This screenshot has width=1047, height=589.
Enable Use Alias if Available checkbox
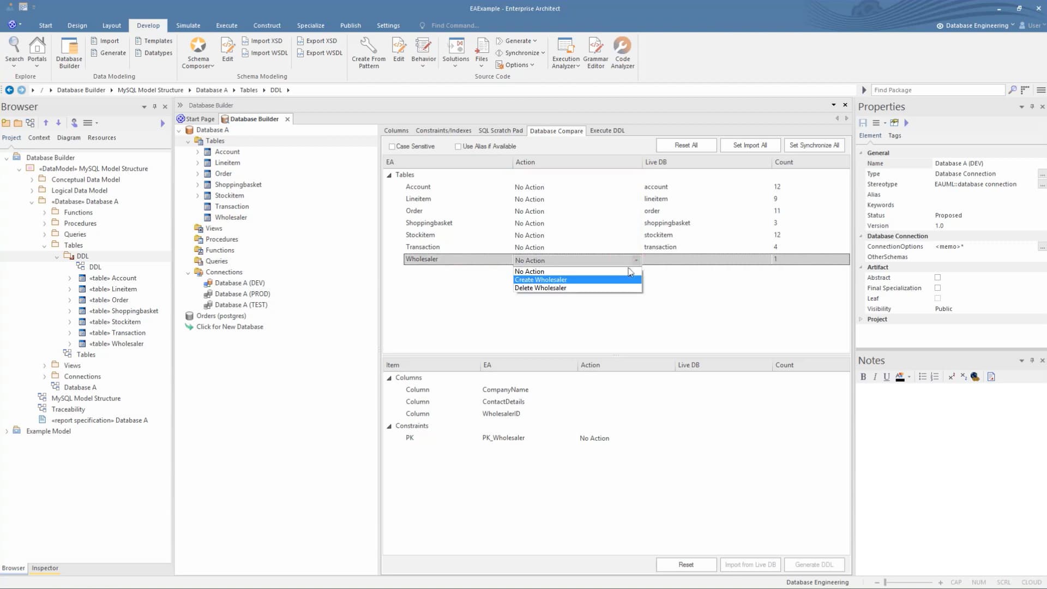[458, 146]
